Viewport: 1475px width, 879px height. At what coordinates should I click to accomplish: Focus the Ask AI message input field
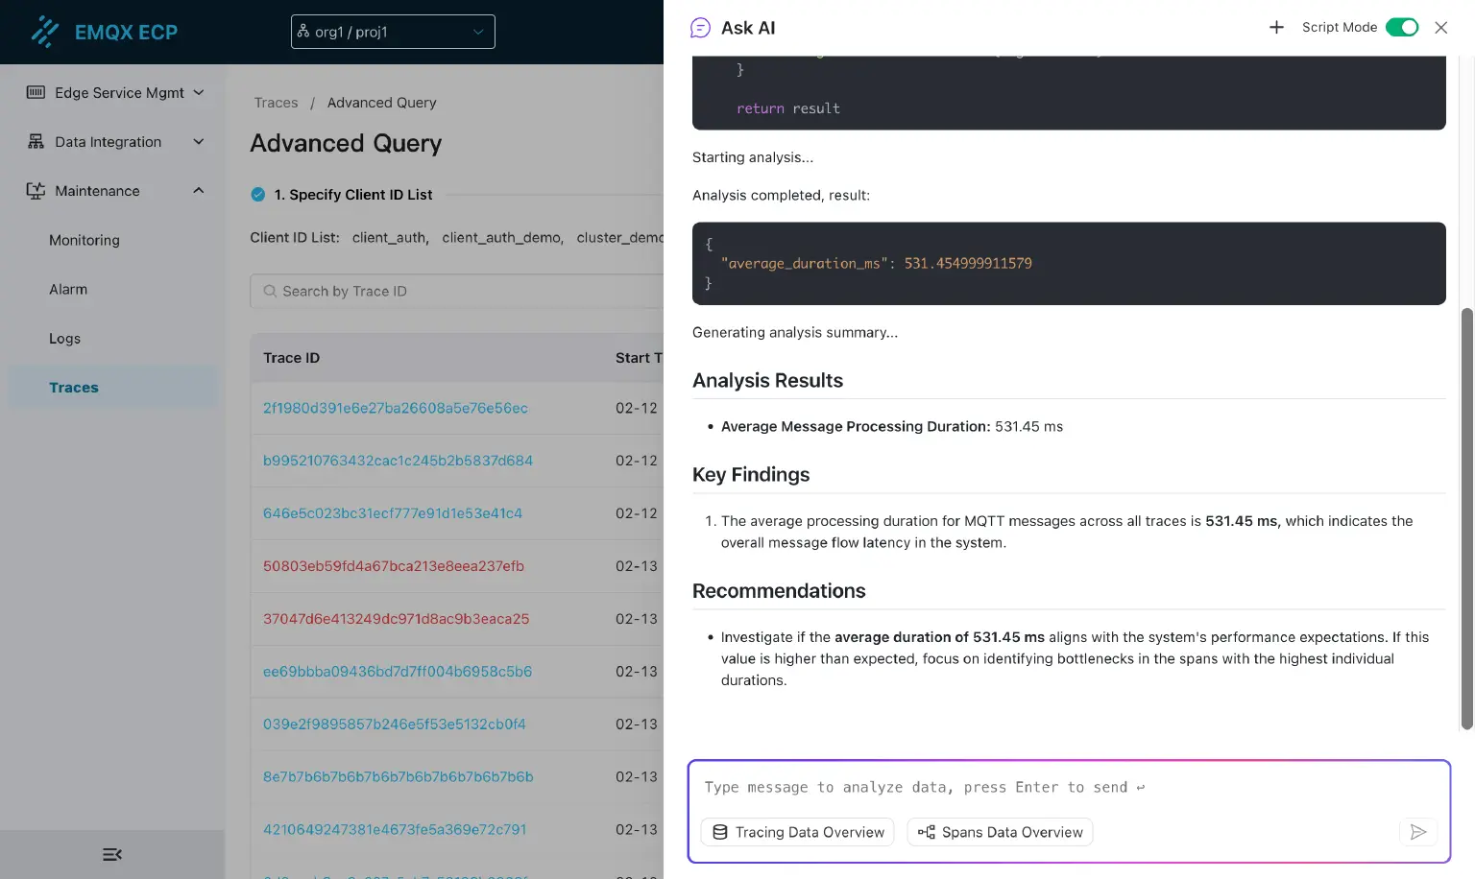pos(1068,788)
